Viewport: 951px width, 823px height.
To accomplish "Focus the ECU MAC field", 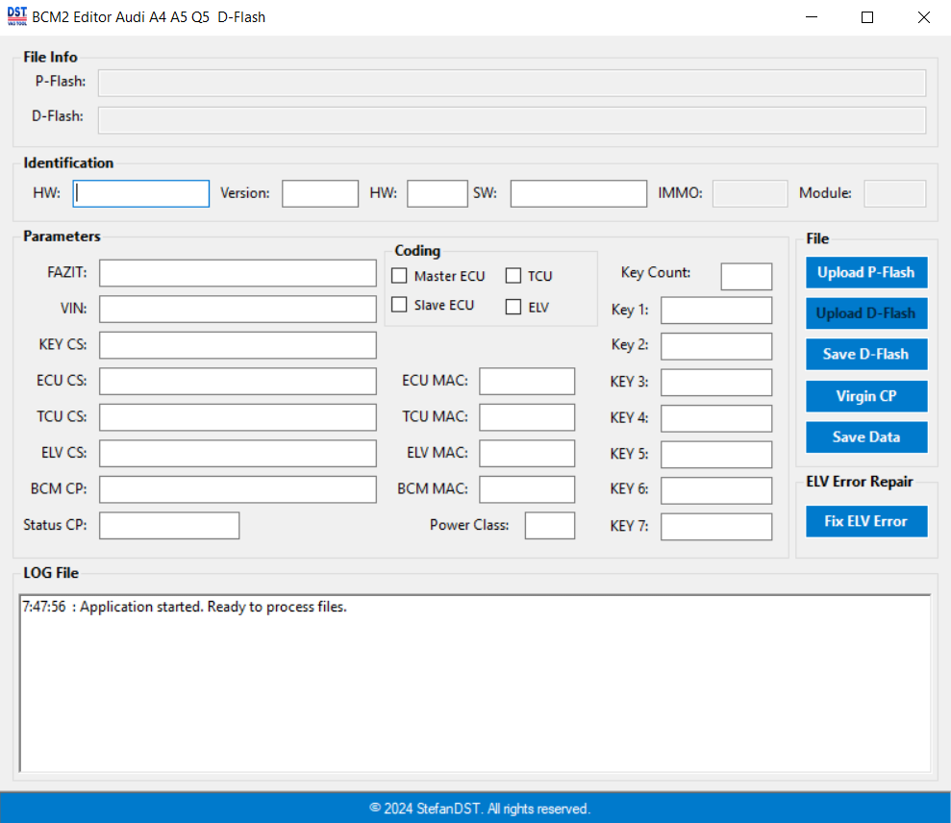I will tap(527, 382).
